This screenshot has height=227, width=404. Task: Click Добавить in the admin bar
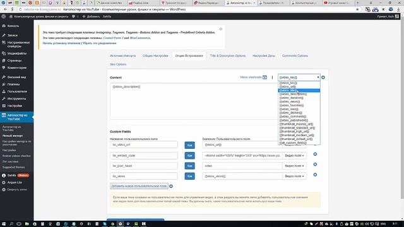[x=91, y=16]
